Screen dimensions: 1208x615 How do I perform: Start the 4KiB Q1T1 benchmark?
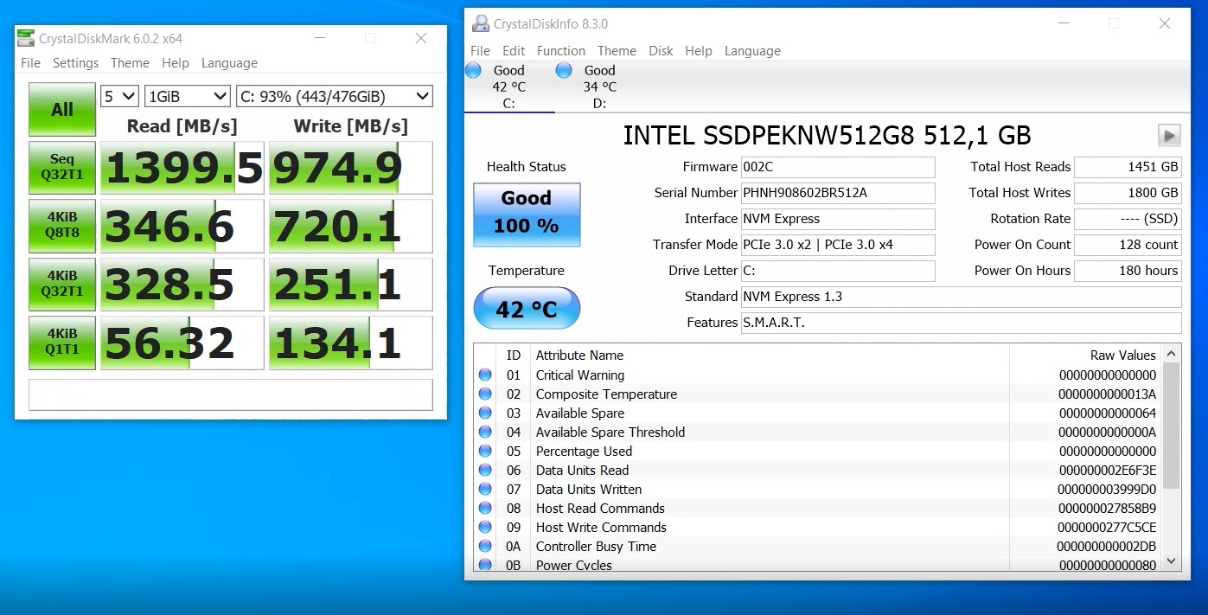62,342
